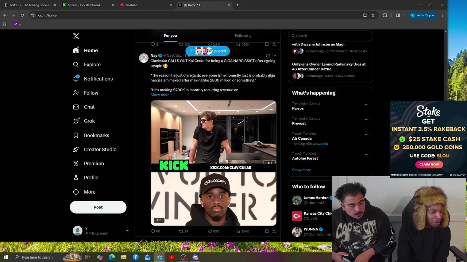Click Claim Now on the Stake ad
Screen dimensions: 467x262
tap(429, 164)
